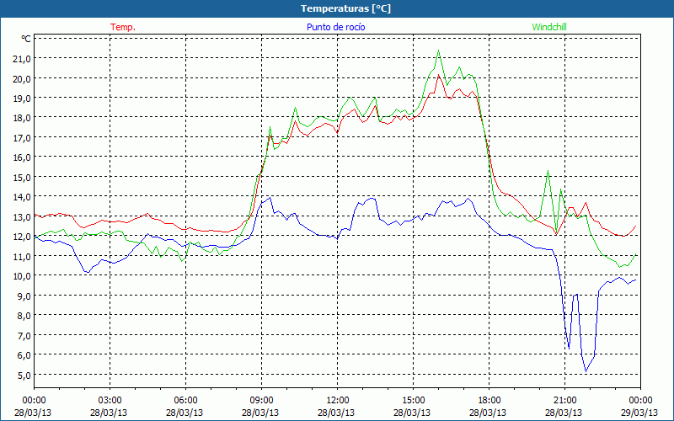Click the 15,0 y-axis value
The height and width of the screenshot is (421, 674).
click(23, 178)
